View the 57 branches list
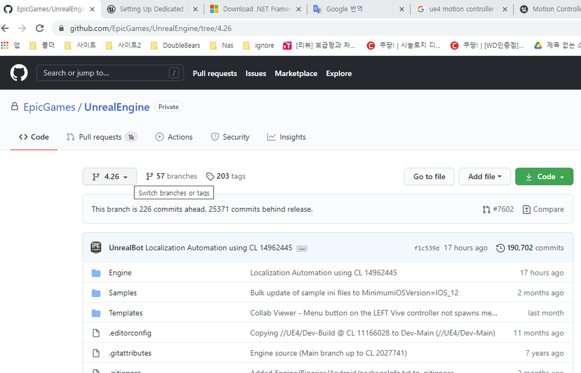581x373 pixels. click(171, 176)
